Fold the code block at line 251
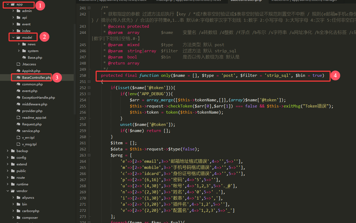 pos(89,82)
